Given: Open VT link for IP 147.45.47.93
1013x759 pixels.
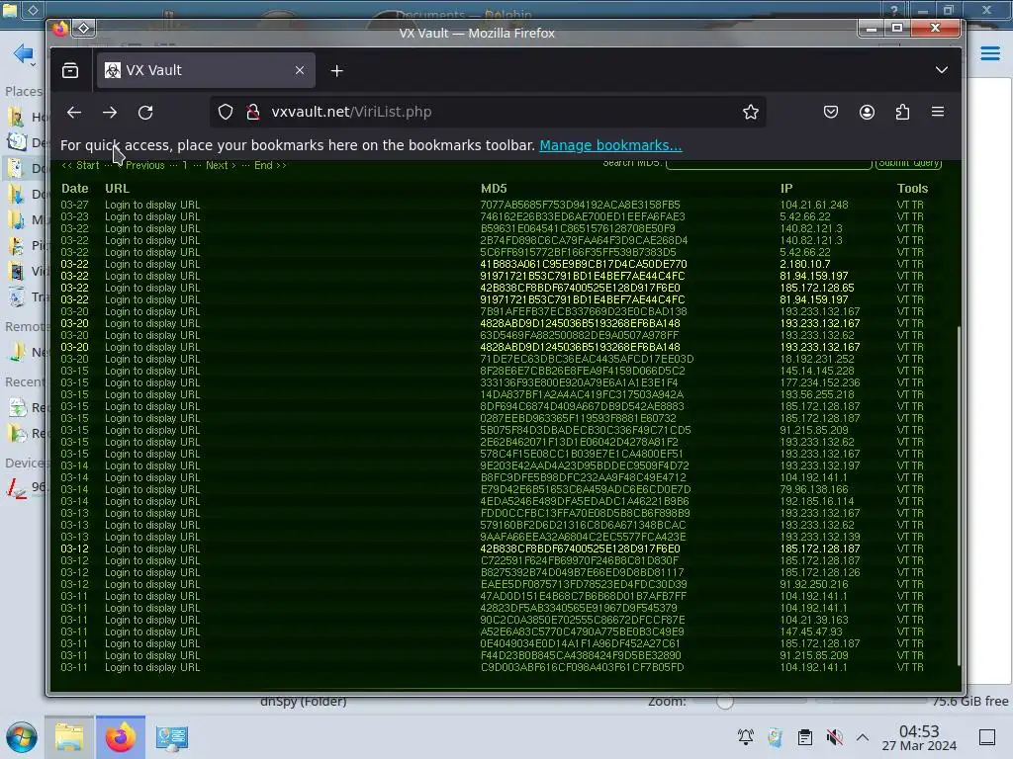Looking at the screenshot, I should (902, 632).
